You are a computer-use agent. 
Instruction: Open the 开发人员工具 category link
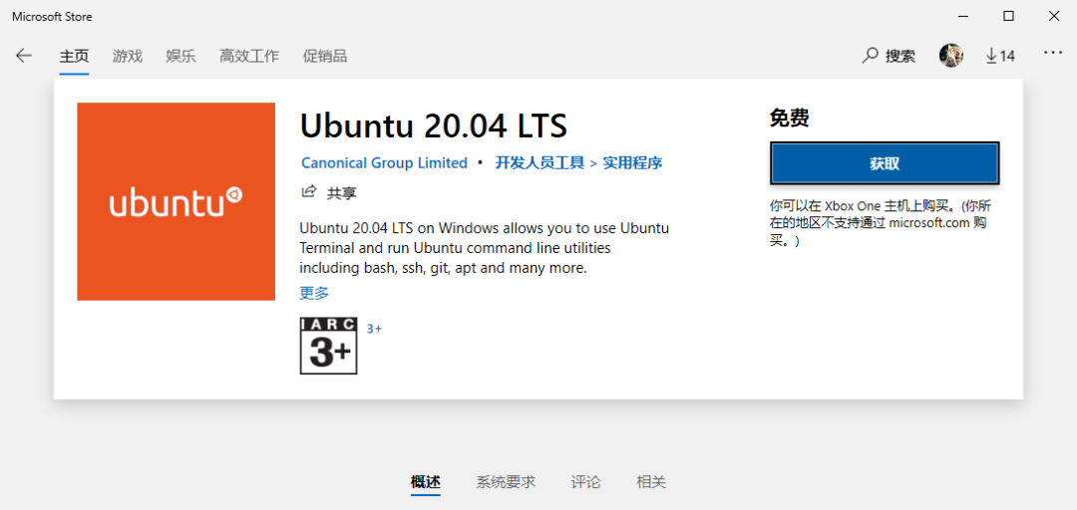(x=539, y=163)
